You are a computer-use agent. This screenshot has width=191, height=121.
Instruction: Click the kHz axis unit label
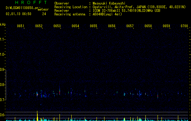[3, 25]
